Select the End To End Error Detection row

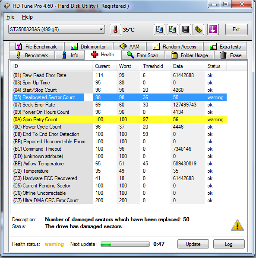[x=120, y=134]
